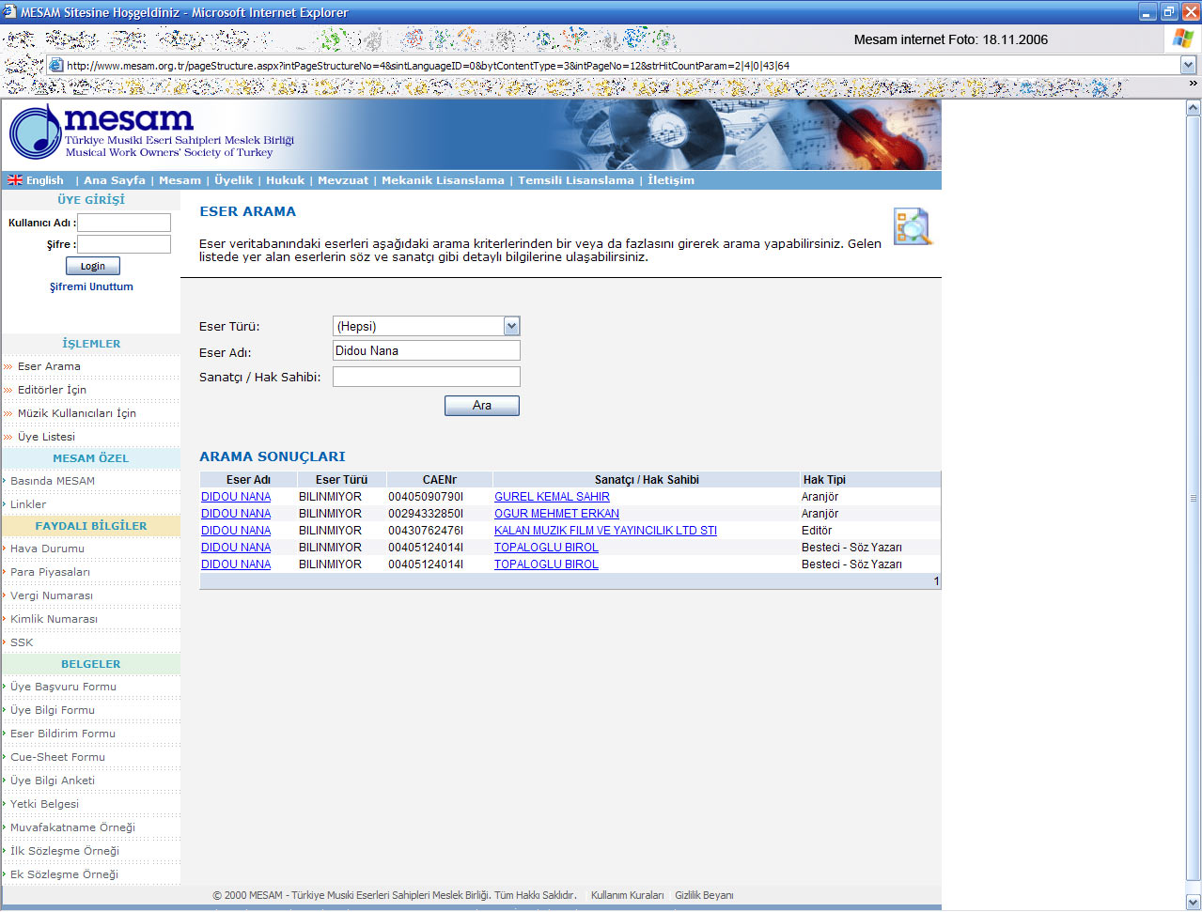1202x912 pixels.
Task: Open the OGUR MEHMET ERKAN rights holder link
Action: click(556, 514)
